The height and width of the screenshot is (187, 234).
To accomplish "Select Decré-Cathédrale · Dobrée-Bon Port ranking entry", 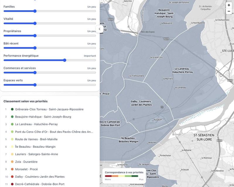I will click(x=50, y=184).
